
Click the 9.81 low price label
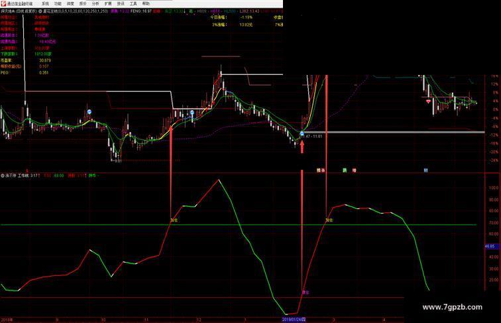pos(117,161)
